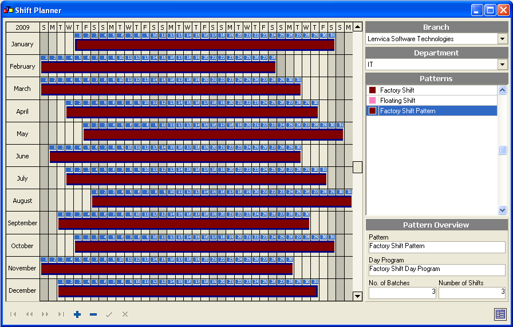Screen dimensions: 513x327
Task: Click the Department panel header
Action: click(436, 53)
